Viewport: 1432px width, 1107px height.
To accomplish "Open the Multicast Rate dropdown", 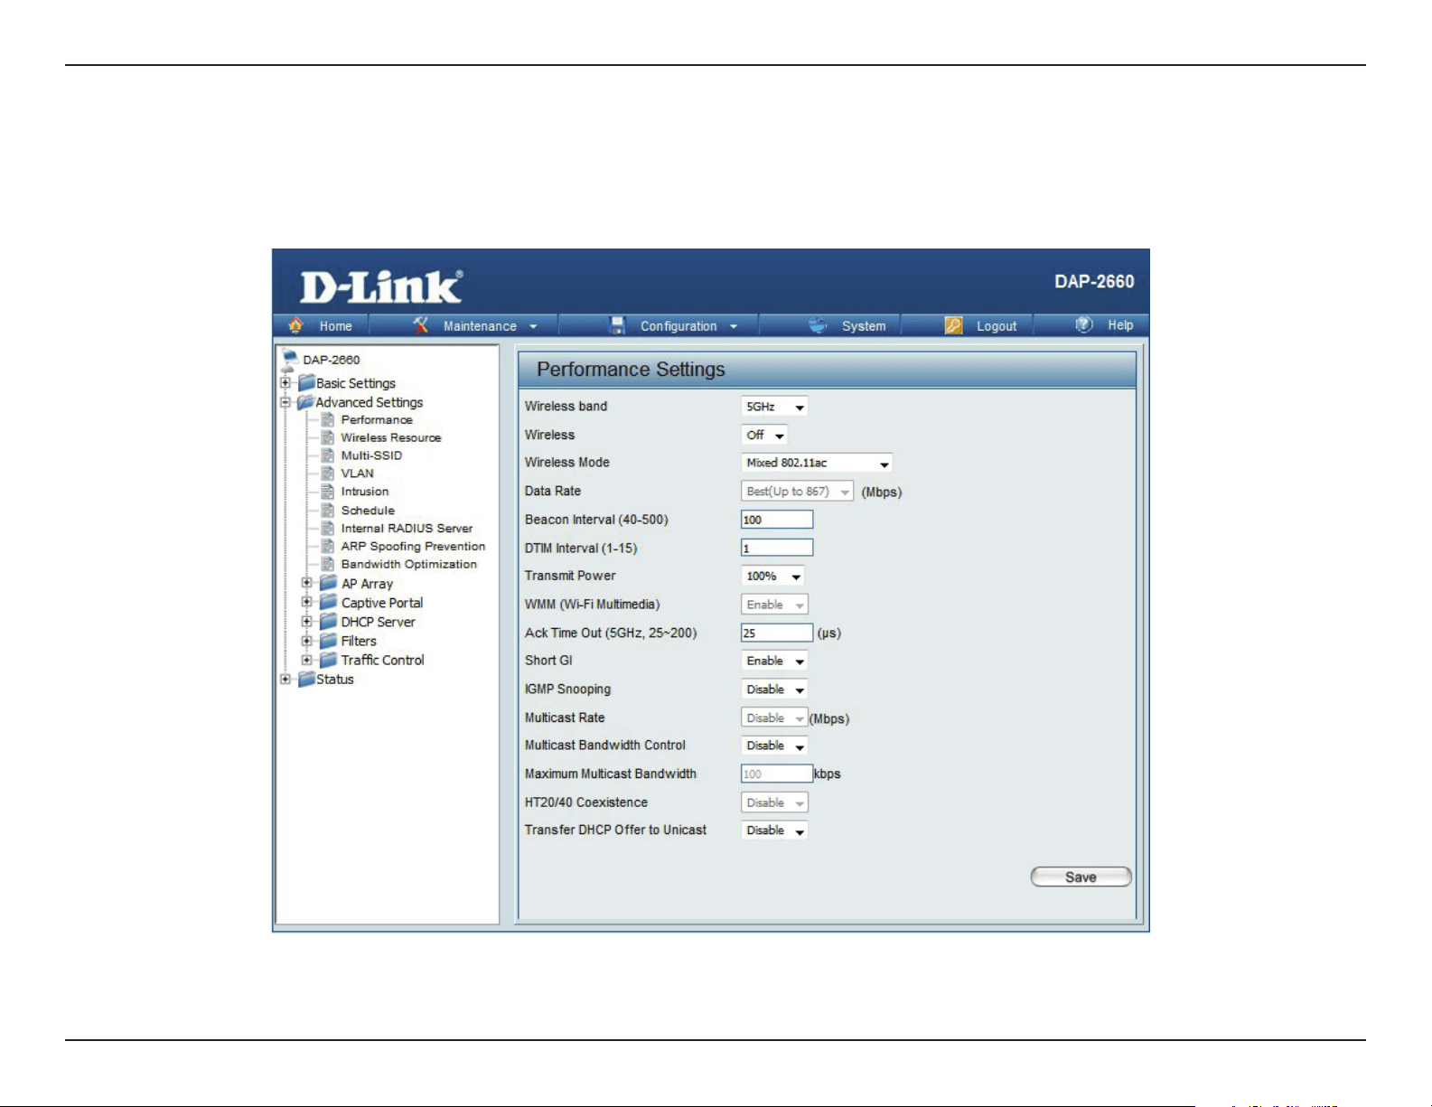I will coord(774,718).
